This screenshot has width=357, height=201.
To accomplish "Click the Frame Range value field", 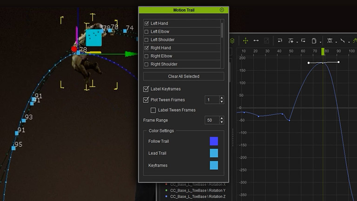I will click(x=212, y=121).
